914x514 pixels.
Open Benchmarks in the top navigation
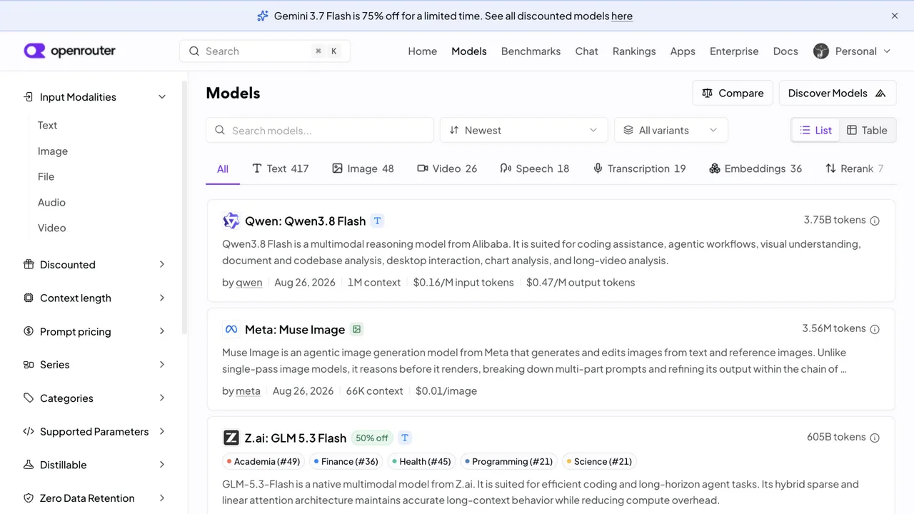[531, 51]
